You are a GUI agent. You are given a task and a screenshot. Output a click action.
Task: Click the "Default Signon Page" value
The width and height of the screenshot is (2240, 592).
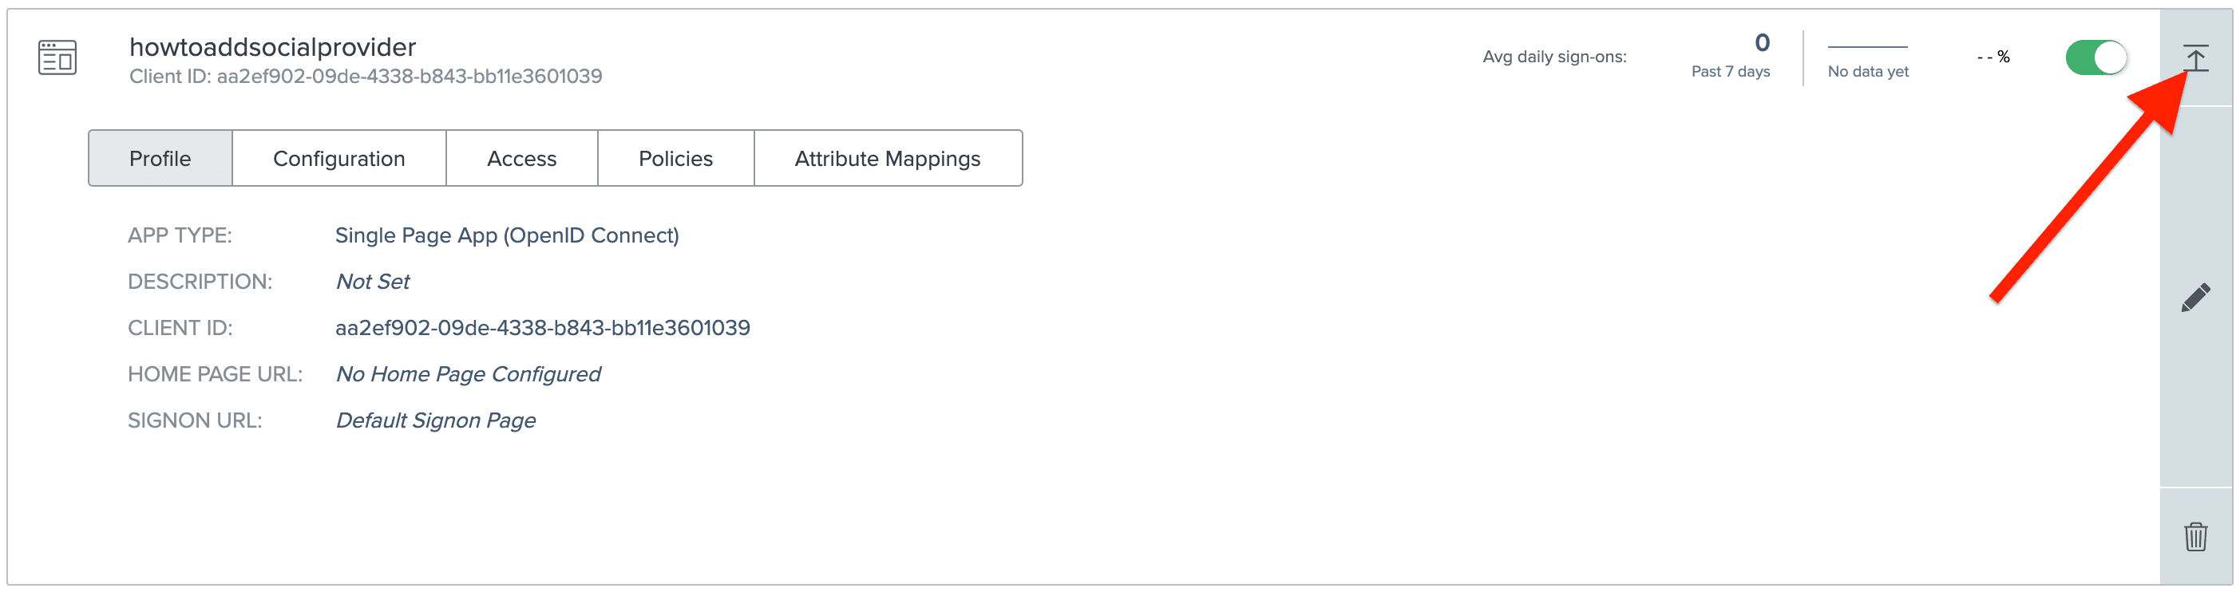click(x=436, y=420)
